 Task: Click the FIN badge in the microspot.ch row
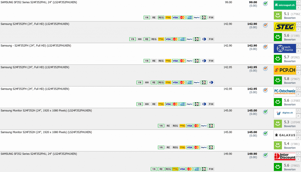pos(211,18)
